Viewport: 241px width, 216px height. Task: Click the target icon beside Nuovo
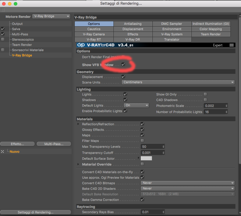pyautogui.click(x=2, y=151)
